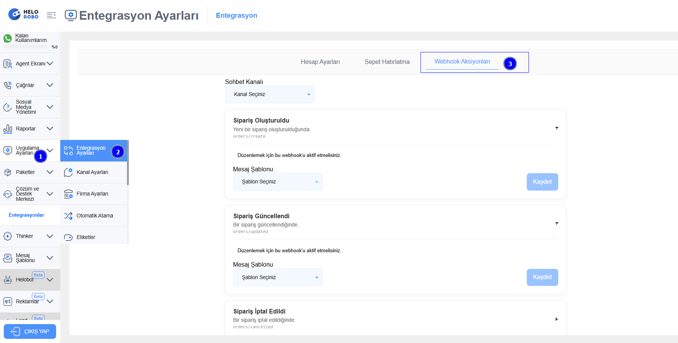Expand the Çağrılar menu chevron

tap(50, 85)
